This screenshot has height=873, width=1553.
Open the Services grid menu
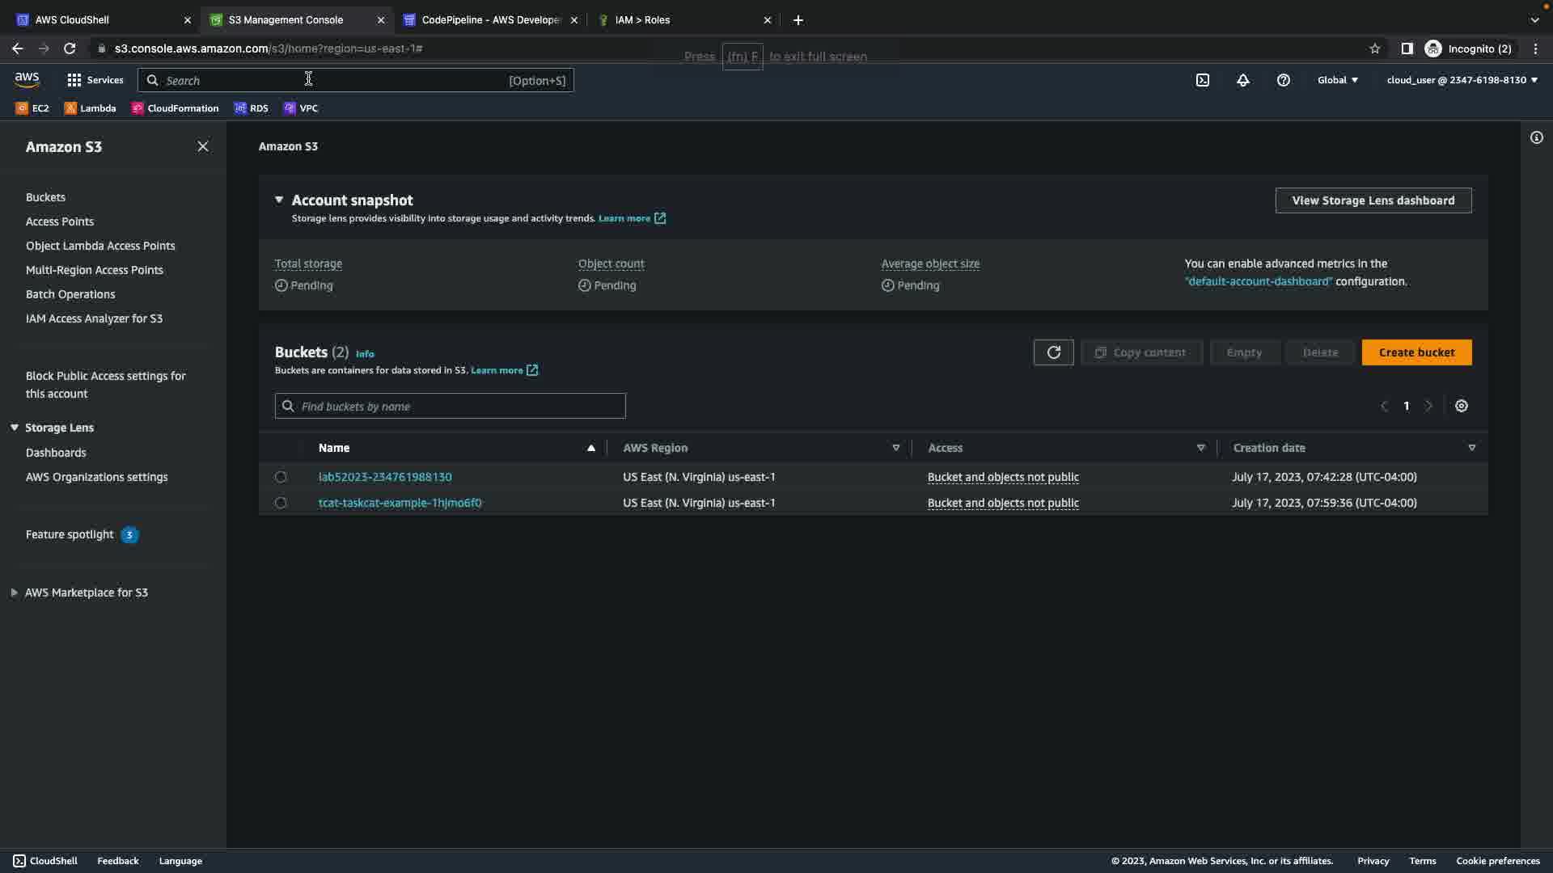click(95, 80)
